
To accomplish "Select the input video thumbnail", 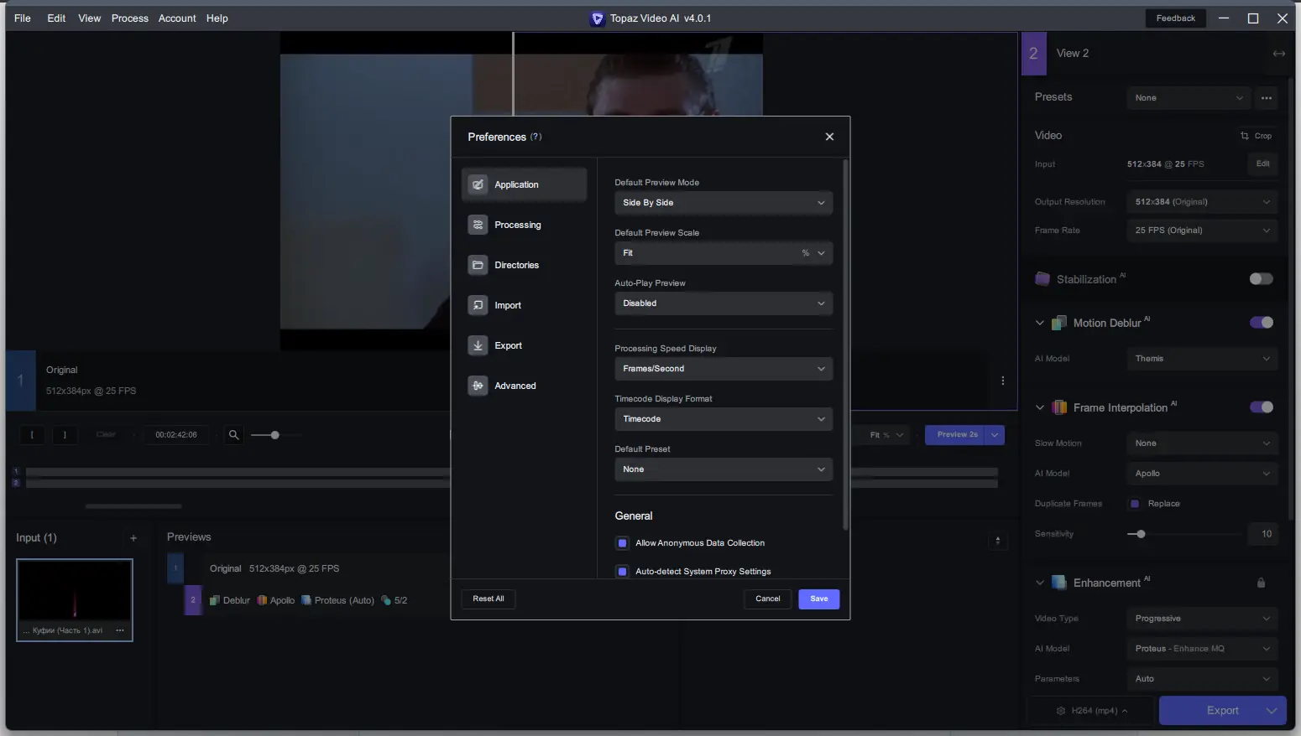I will click(x=75, y=600).
